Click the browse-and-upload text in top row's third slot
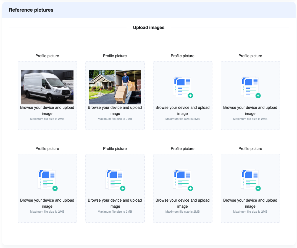The width and height of the screenshot is (297, 248). pos(182,110)
